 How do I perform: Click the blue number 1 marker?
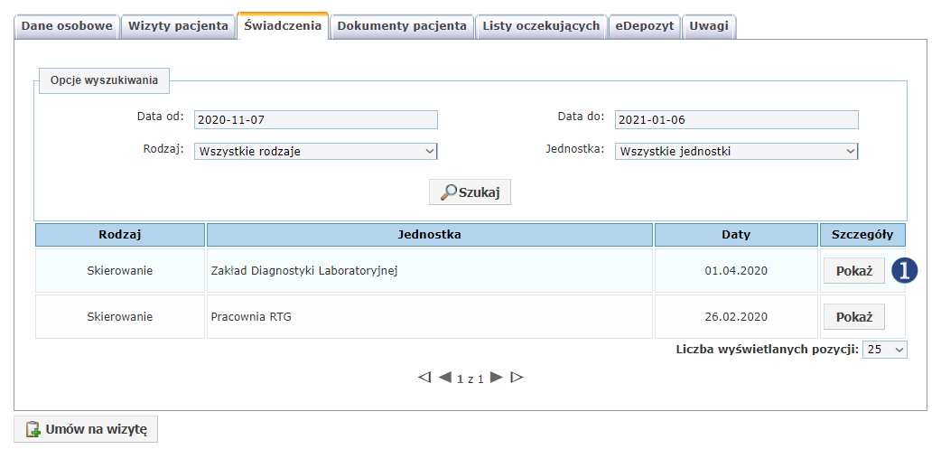pos(904,271)
